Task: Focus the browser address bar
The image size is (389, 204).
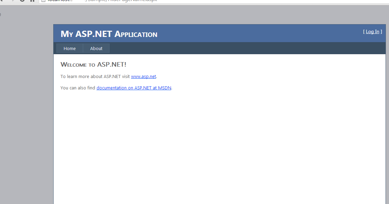Action: [x=214, y=1]
